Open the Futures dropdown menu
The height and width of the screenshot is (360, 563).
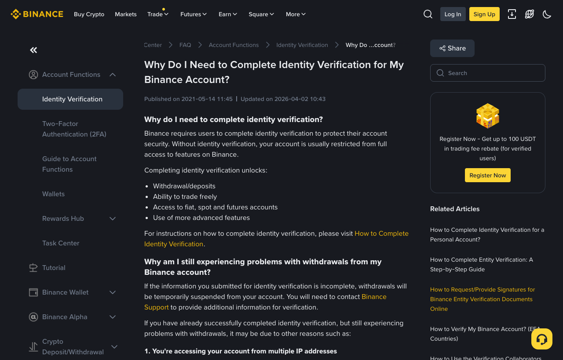pyautogui.click(x=194, y=14)
